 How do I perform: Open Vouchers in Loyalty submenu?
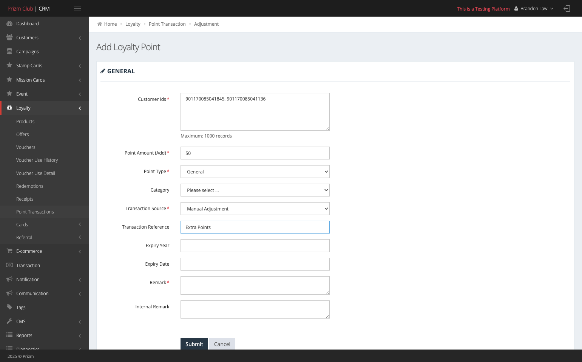(x=26, y=147)
